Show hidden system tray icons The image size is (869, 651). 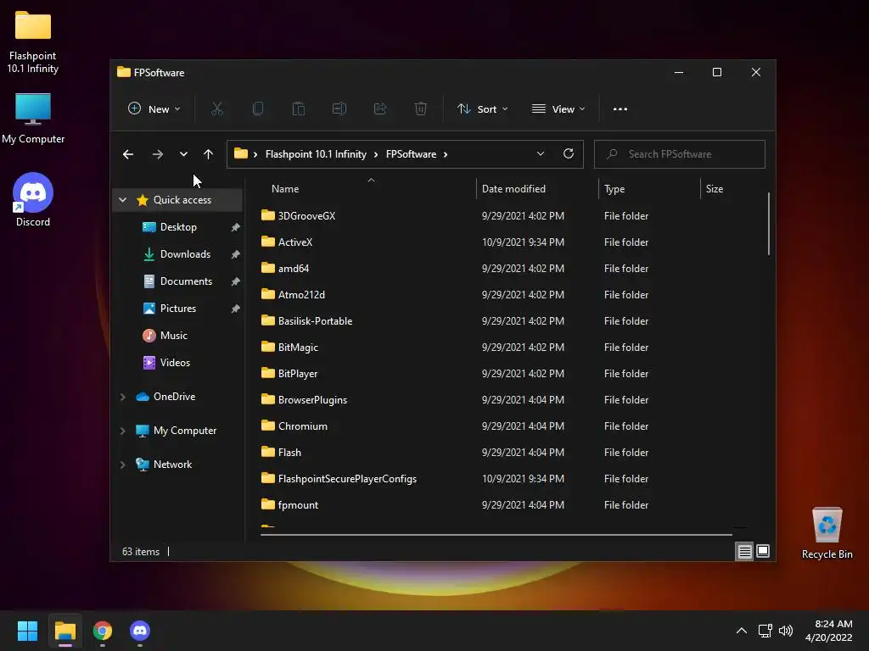tap(742, 631)
